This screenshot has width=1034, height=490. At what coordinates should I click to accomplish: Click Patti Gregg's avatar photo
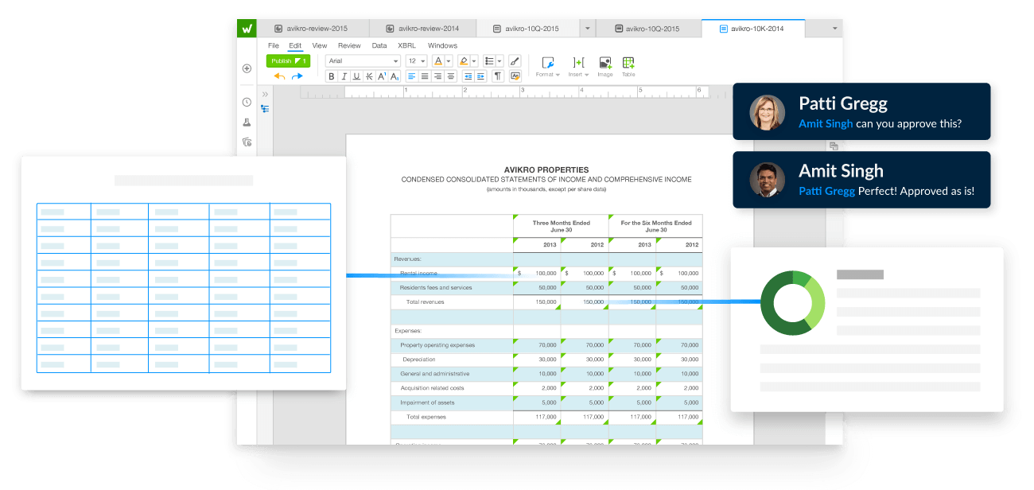click(x=768, y=112)
